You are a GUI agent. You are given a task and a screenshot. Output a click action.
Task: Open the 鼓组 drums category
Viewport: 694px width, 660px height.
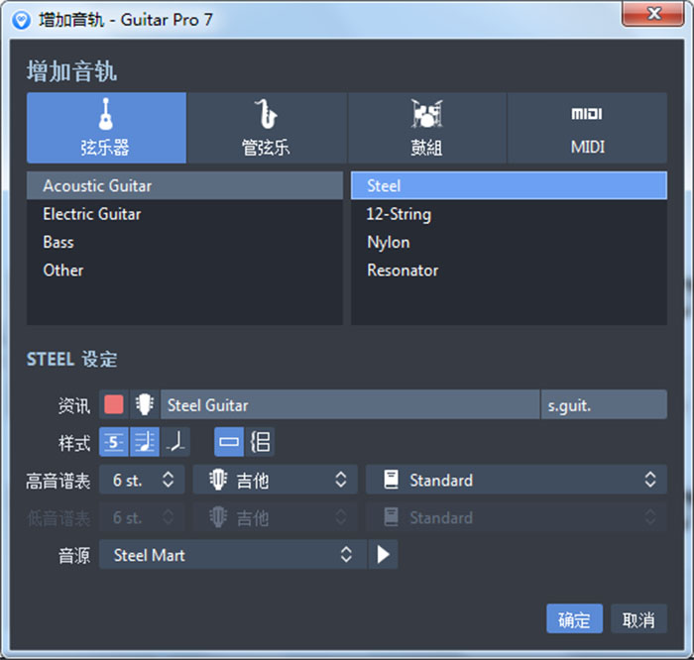(426, 128)
